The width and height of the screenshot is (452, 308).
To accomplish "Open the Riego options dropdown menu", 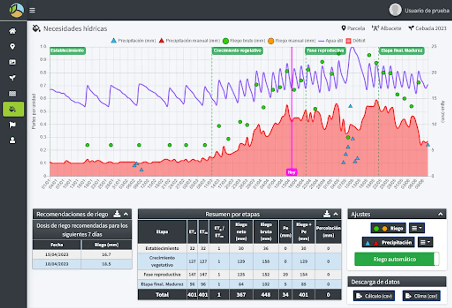I will coord(416,228).
